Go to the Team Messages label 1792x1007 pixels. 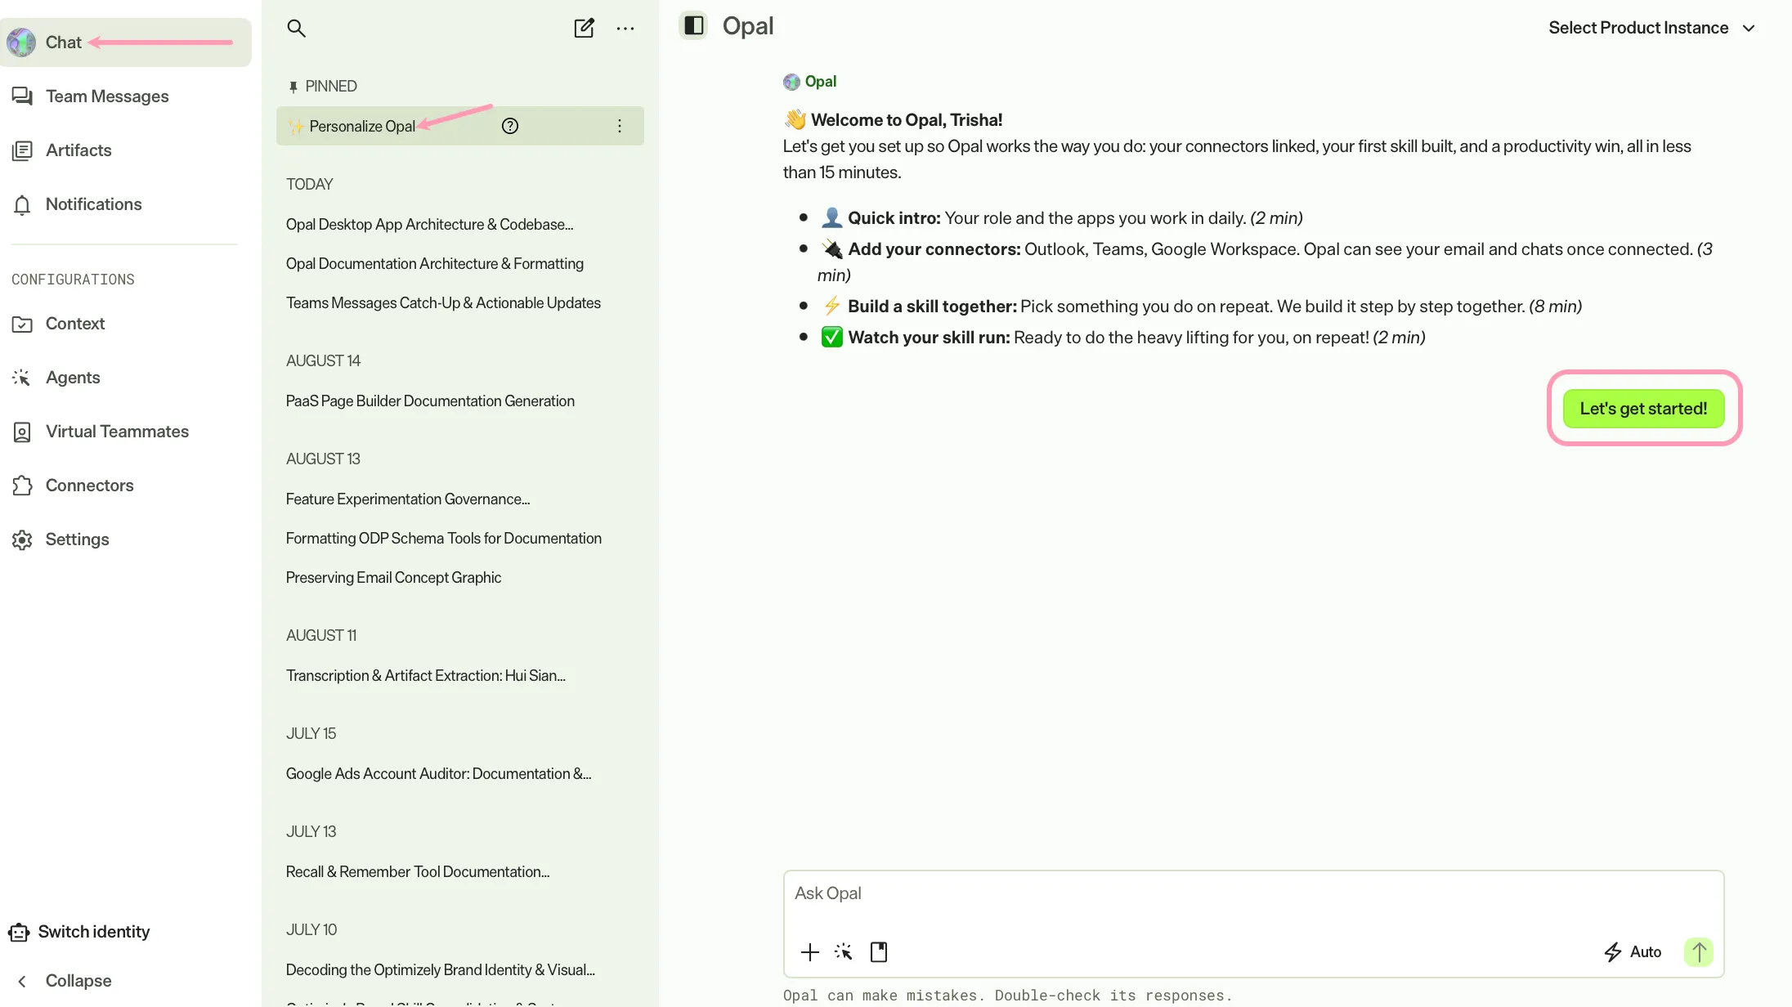pyautogui.click(x=107, y=96)
